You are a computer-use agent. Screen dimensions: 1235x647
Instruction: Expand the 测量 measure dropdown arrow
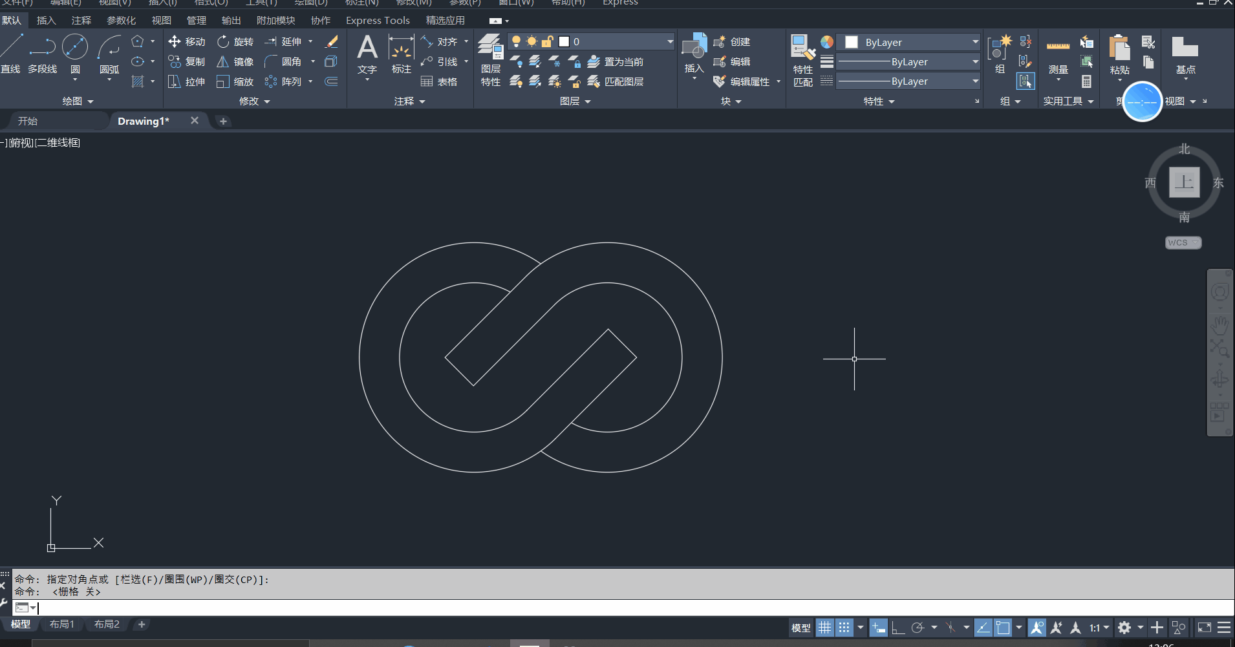pos(1058,80)
